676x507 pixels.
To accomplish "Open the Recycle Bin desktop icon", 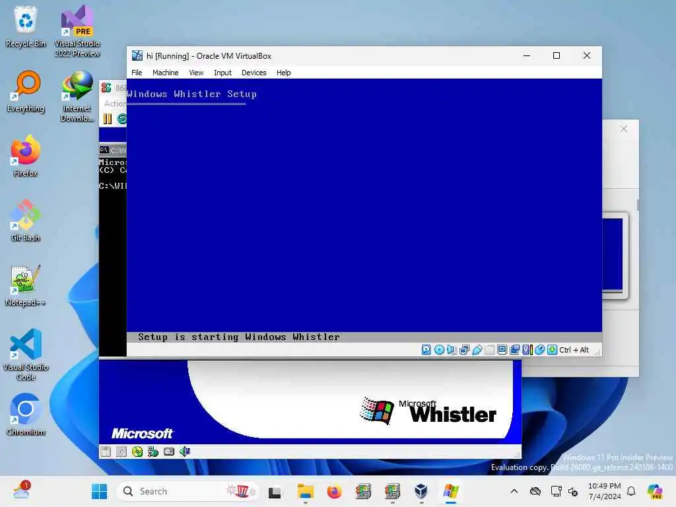I will pos(26,26).
